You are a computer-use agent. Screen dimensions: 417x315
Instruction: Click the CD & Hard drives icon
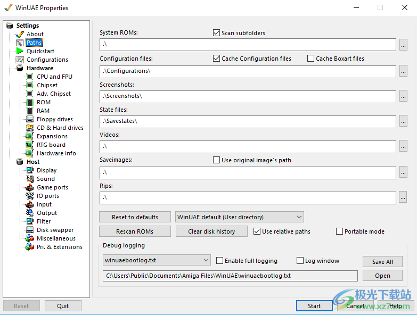point(30,128)
